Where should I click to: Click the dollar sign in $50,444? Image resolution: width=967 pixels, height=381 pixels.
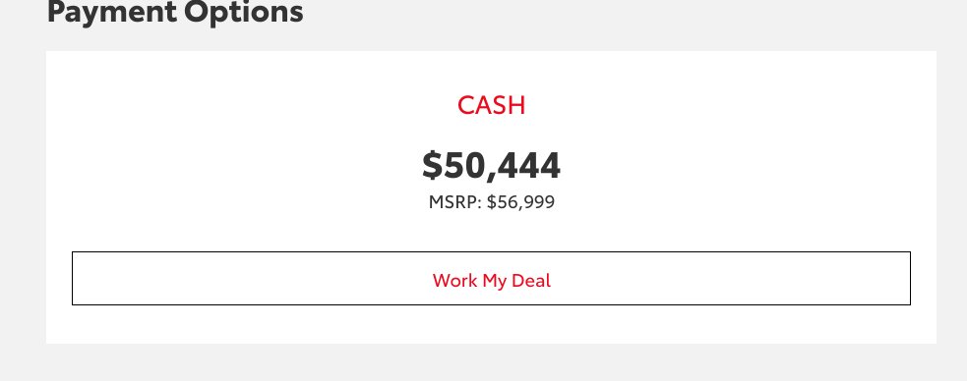click(x=432, y=166)
